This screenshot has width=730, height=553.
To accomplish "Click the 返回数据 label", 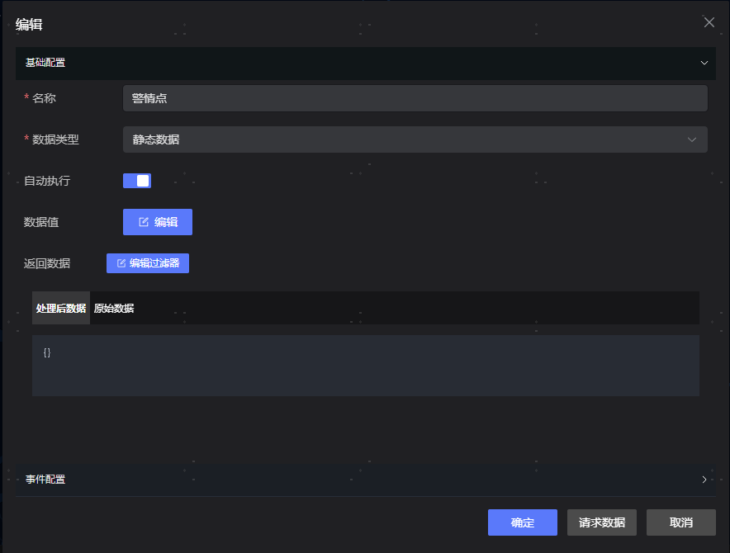I will (x=47, y=263).
